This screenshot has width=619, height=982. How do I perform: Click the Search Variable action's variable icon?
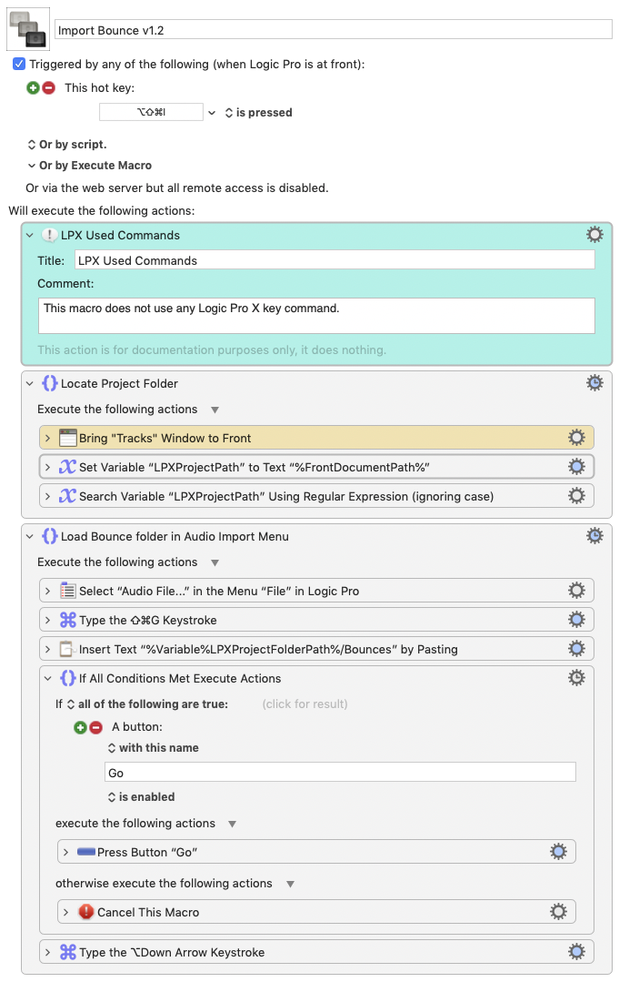[x=67, y=496]
